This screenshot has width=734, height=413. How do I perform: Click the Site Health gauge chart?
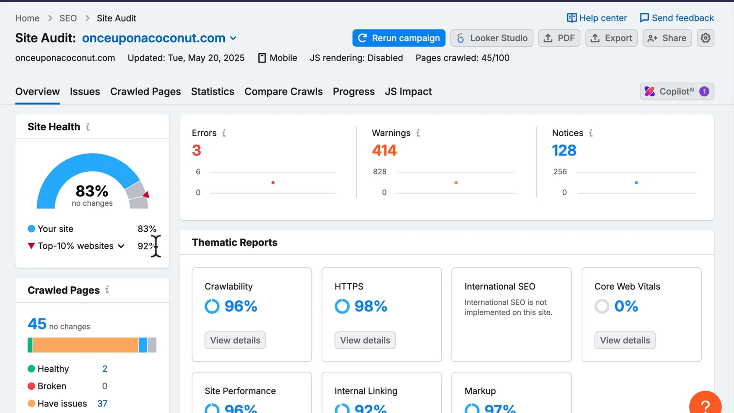pos(92,181)
